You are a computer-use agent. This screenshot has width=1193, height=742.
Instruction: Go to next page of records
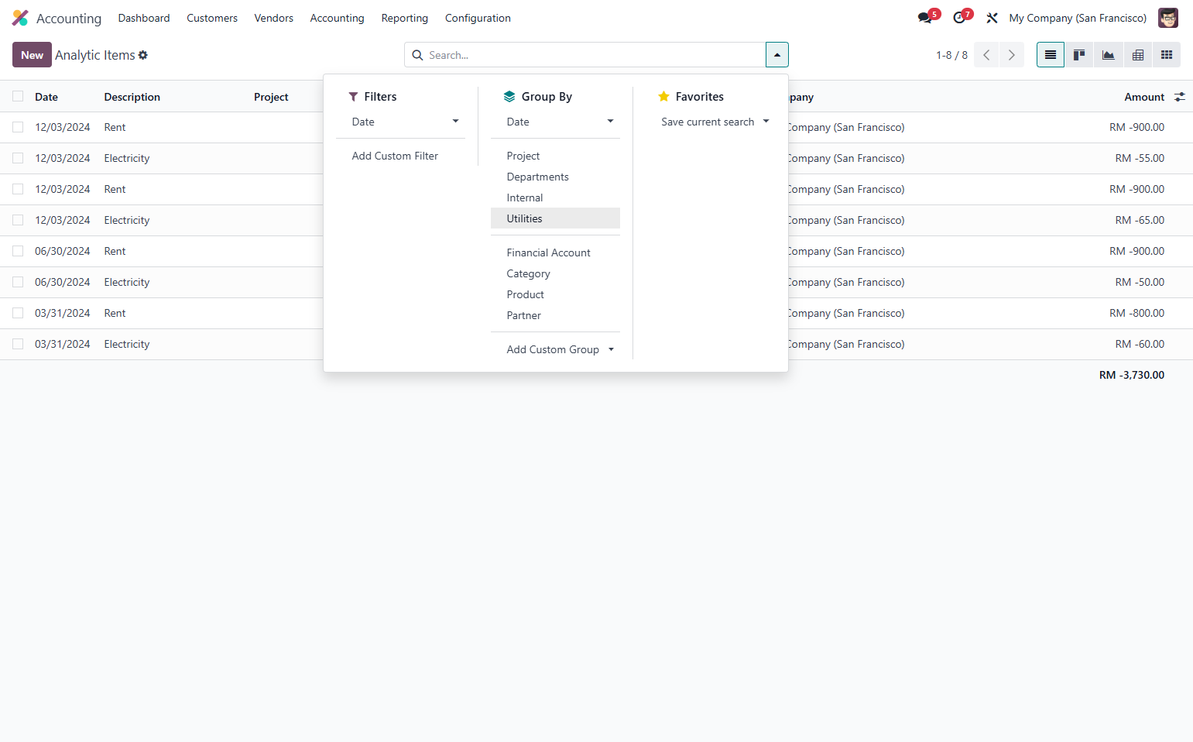(1012, 55)
